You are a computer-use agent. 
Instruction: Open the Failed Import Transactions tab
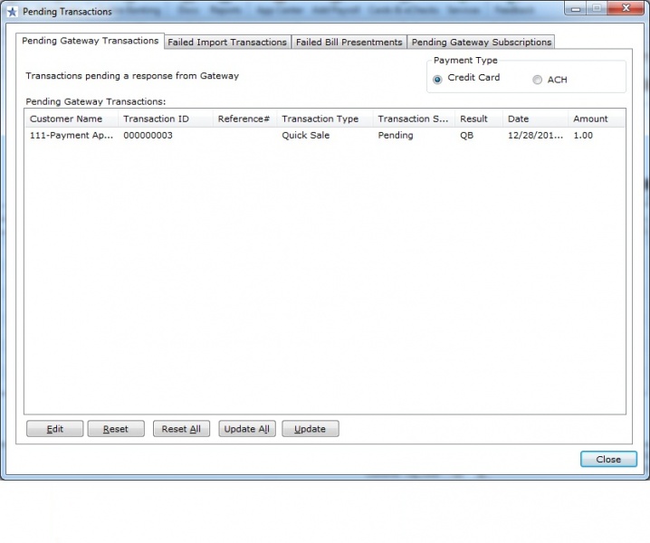pos(227,42)
